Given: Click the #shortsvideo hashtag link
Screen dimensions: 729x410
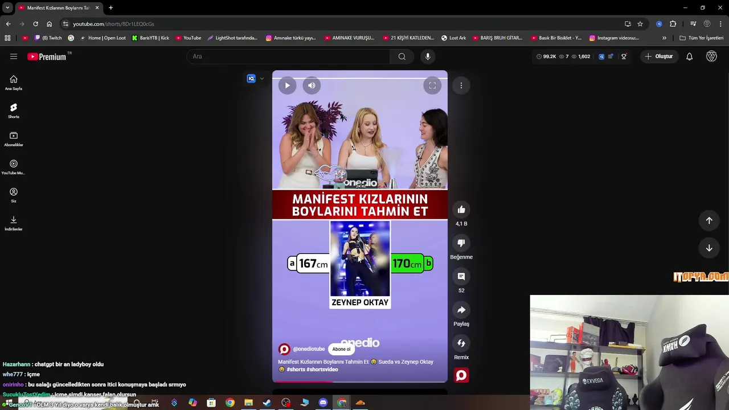Looking at the screenshot, I should pyautogui.click(x=322, y=370).
